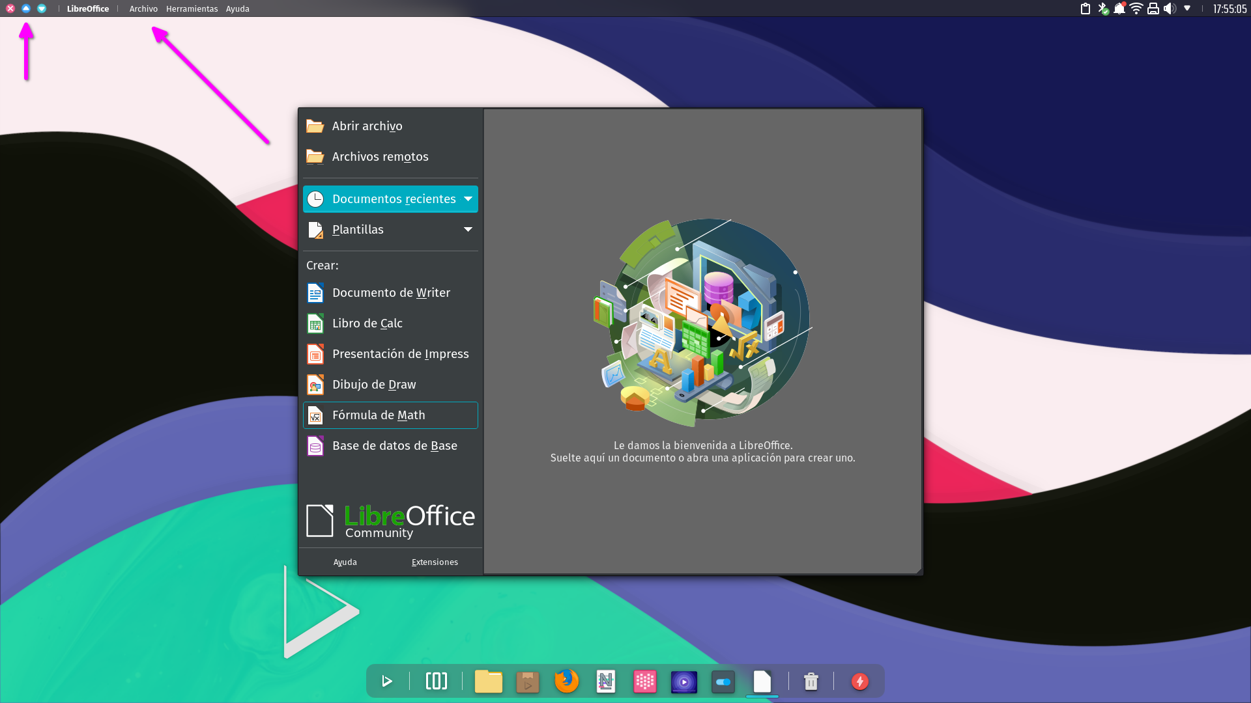Create a Dibujo de Draw
Image resolution: width=1251 pixels, height=703 pixels.
(390, 385)
